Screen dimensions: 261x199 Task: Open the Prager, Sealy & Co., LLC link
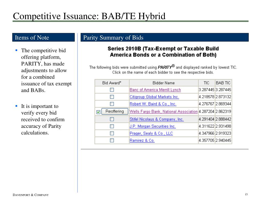(151, 133)
